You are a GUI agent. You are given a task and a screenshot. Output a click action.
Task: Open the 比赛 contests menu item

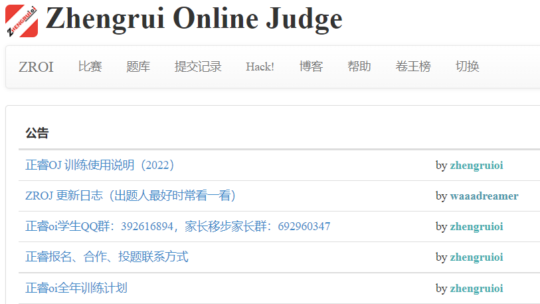tap(90, 67)
